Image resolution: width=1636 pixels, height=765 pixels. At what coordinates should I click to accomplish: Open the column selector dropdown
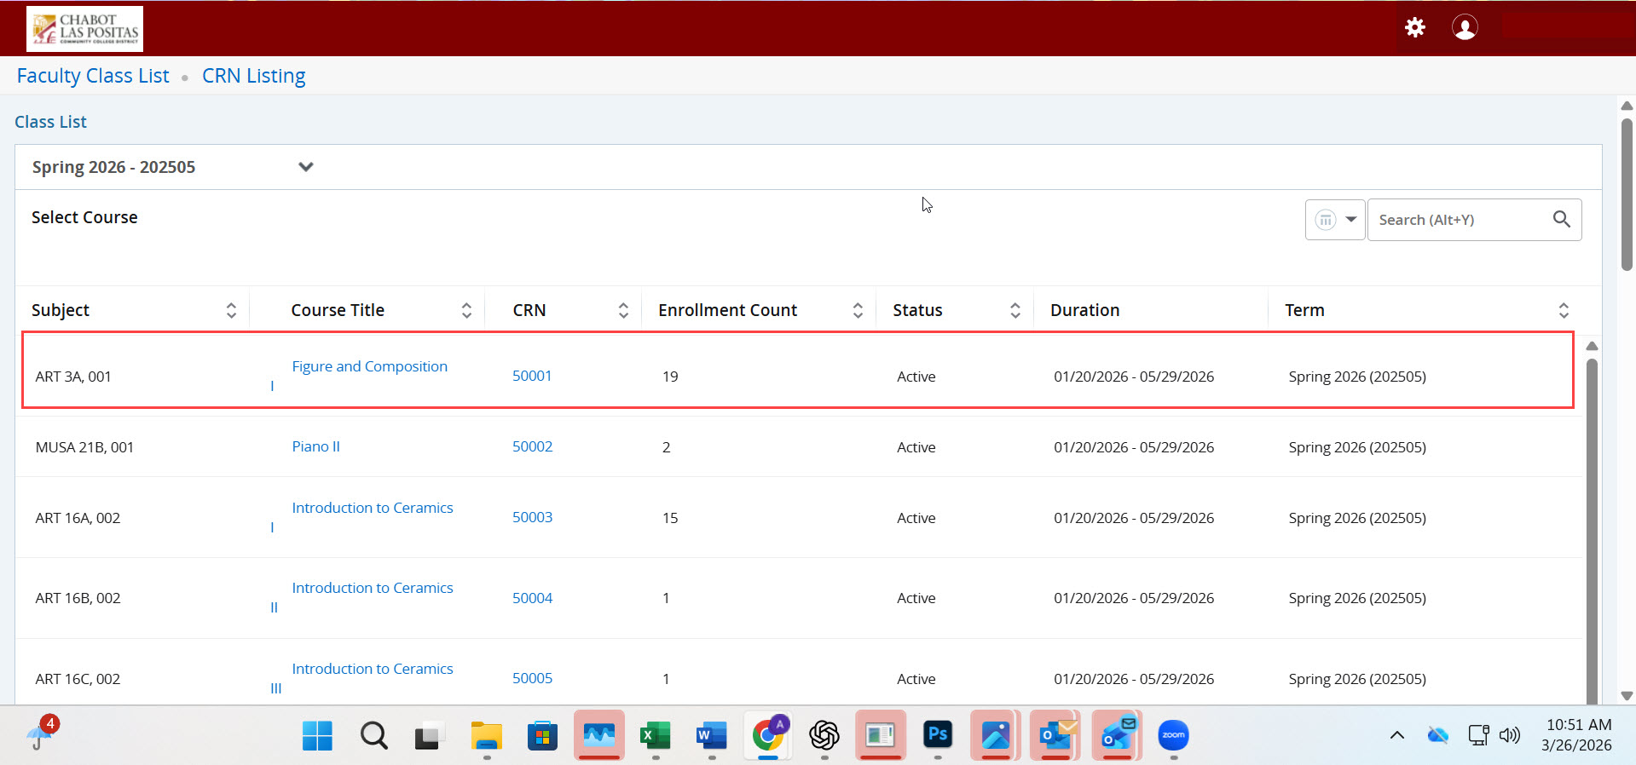[x=1335, y=220]
